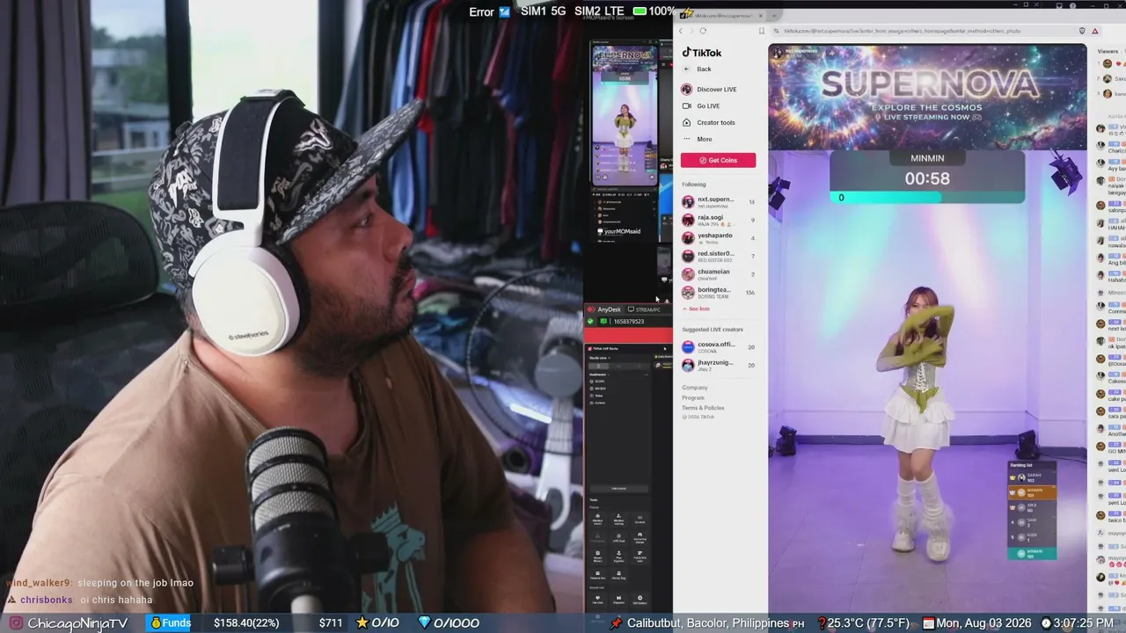Open the Brave shields icon in address bar
Image resolution: width=1126 pixels, height=633 pixels.
click(1082, 31)
